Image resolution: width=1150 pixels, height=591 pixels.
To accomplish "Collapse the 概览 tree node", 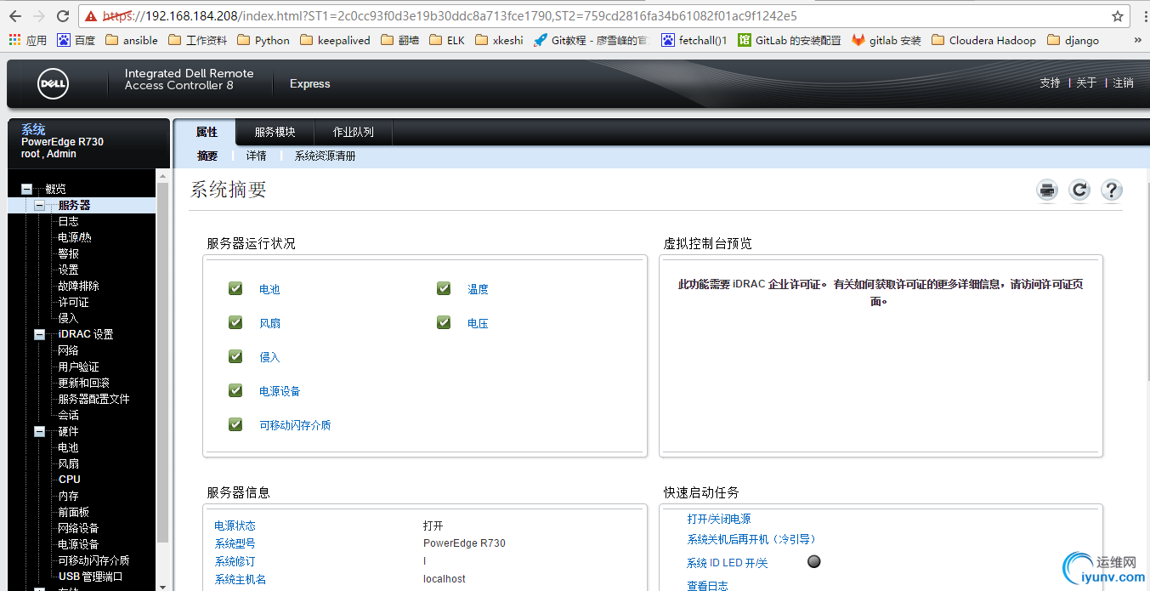I will (26, 189).
